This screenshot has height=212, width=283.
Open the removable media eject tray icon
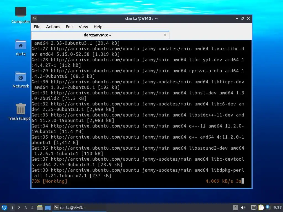pyautogui.click(x=235, y=208)
